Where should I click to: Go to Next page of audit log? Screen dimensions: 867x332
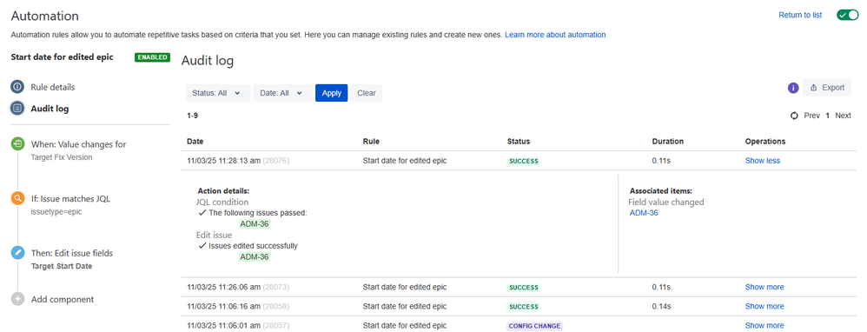(844, 116)
